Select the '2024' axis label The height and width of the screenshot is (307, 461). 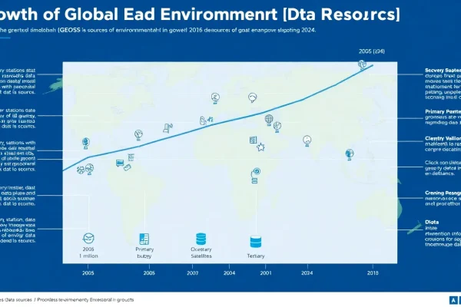coord(307,273)
